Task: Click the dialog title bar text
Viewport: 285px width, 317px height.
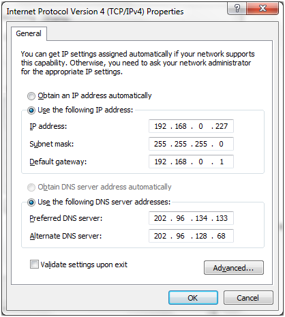Action: [95, 12]
